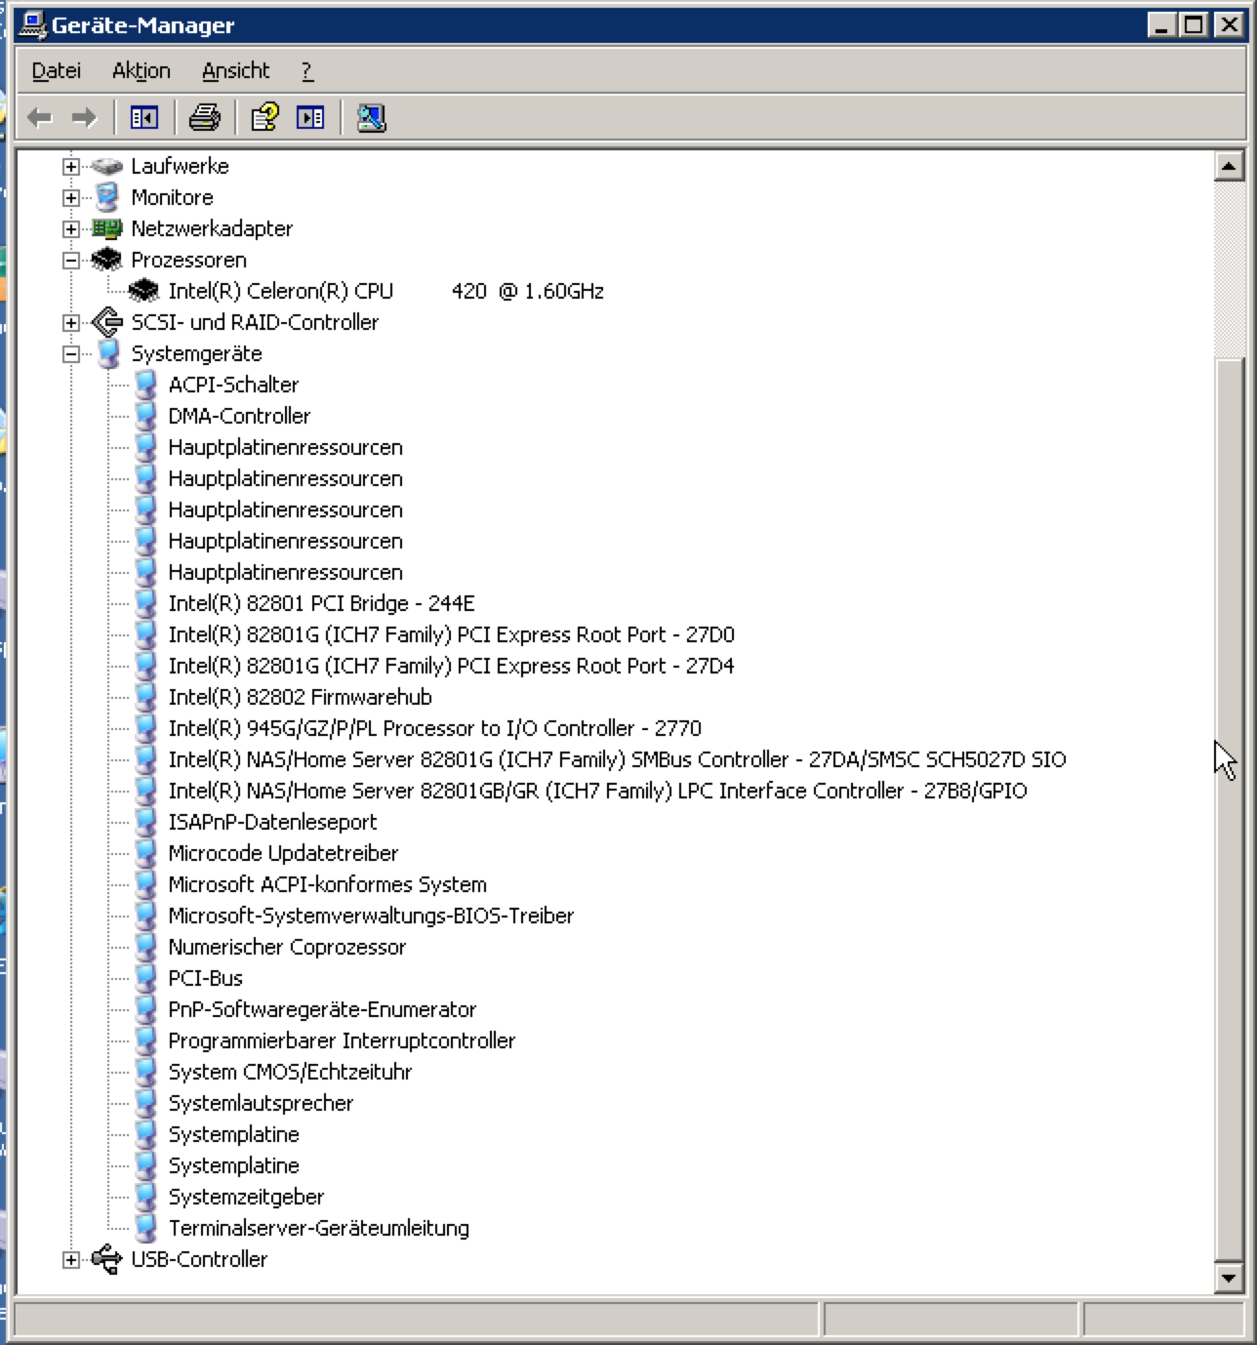Click the Prozessoren chip icon
Image resolution: width=1257 pixels, height=1345 pixels.
point(106,260)
